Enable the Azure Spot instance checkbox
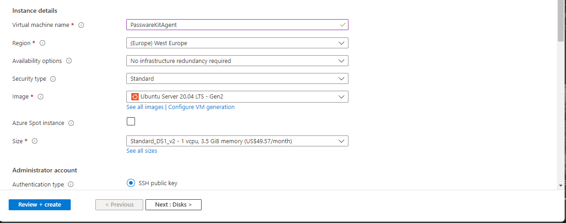Screen dimensions: 566x223 tap(131, 121)
